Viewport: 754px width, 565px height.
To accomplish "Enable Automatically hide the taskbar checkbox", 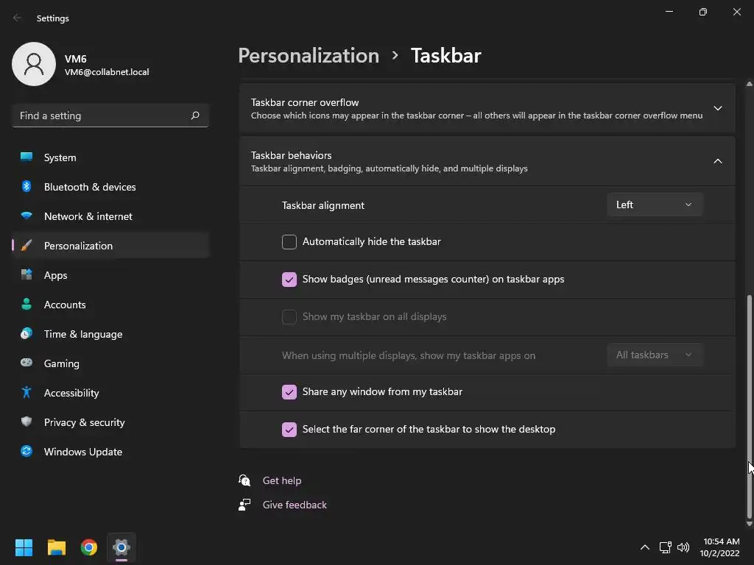I will tap(289, 242).
